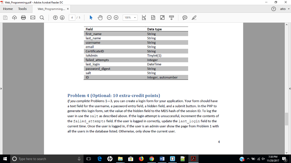The image size is (291, 163).
Task: Print the document using printer icon
Action: (23, 18)
